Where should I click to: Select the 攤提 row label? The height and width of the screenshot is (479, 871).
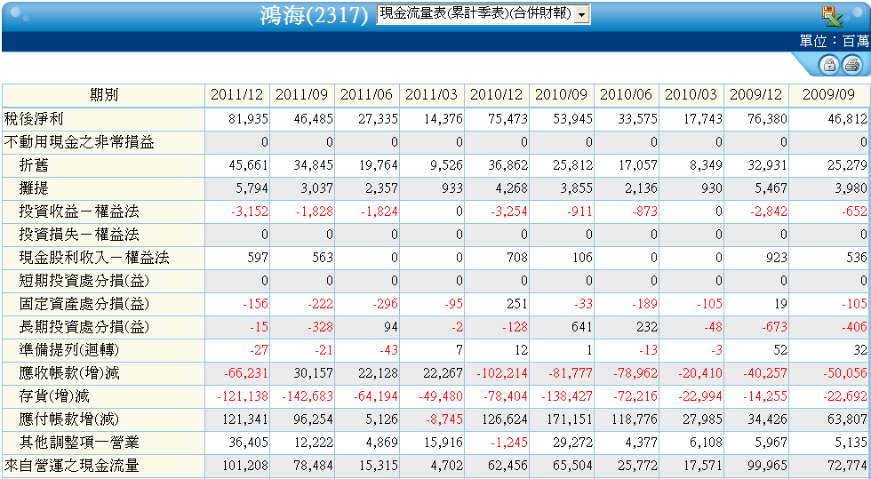[34, 188]
